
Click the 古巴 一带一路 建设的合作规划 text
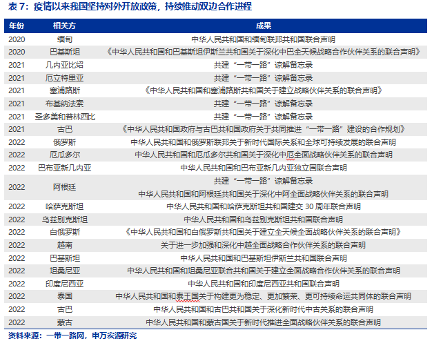point(264,129)
